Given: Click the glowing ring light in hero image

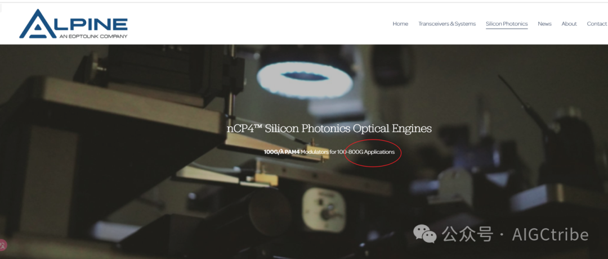Looking at the screenshot, I should (x=305, y=76).
